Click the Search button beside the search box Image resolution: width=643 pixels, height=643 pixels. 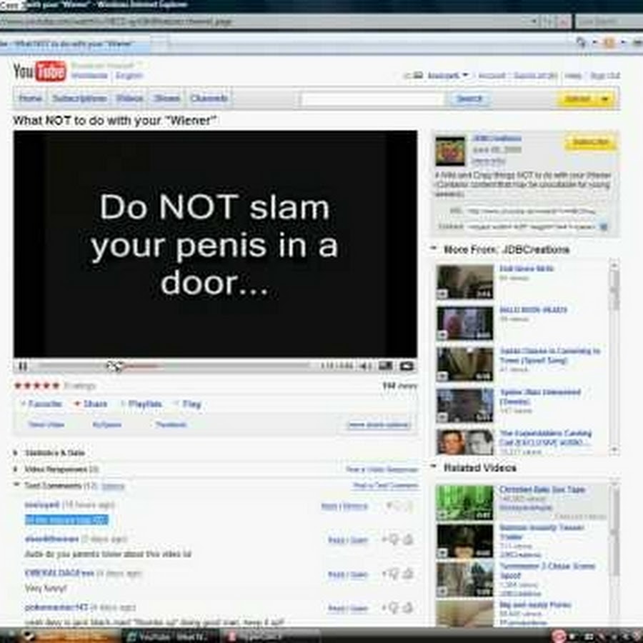469,99
